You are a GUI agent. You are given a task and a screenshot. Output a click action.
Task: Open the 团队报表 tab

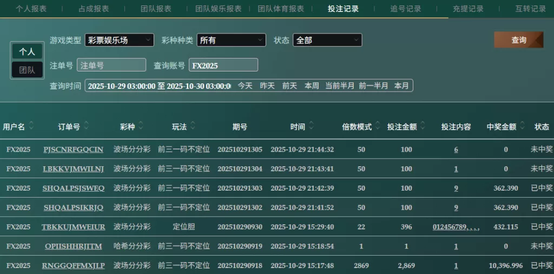point(156,9)
